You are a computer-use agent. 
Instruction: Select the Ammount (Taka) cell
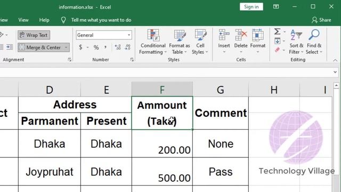click(162, 113)
